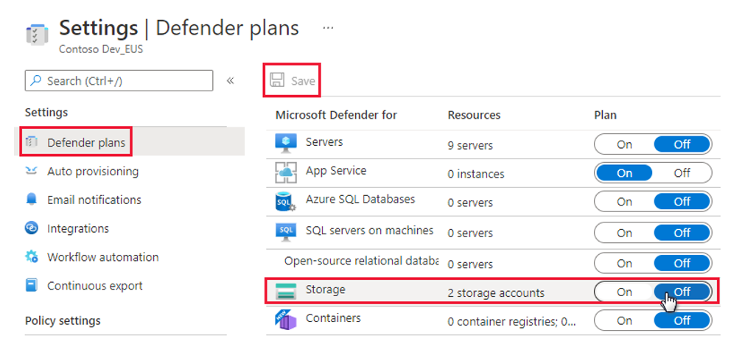This screenshot has width=745, height=358.
Task: Turn On the Containers plan
Action: (624, 320)
